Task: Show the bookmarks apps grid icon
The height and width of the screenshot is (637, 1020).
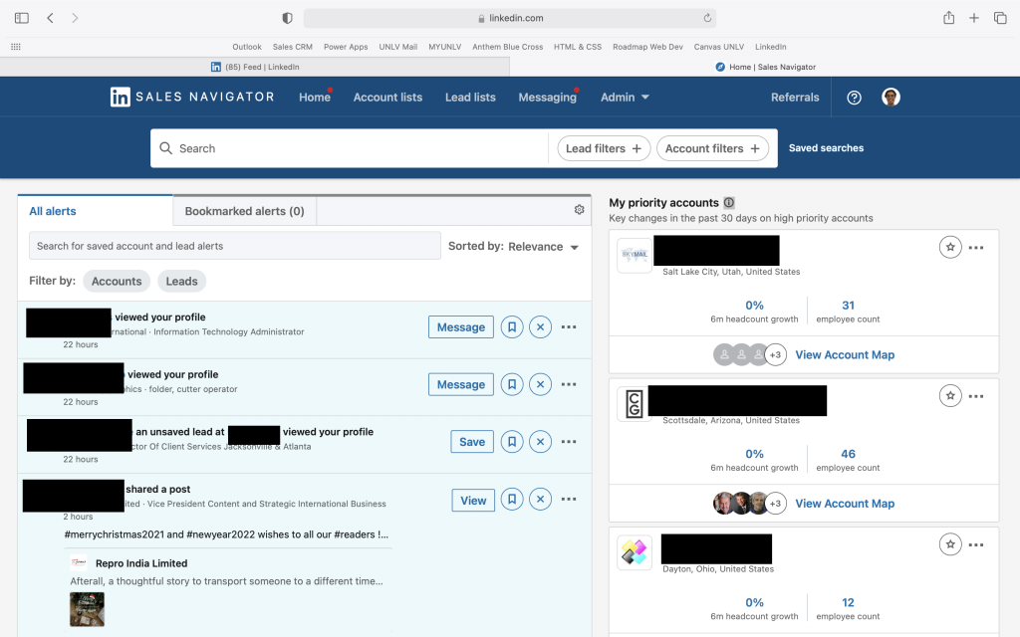Action: 16,47
